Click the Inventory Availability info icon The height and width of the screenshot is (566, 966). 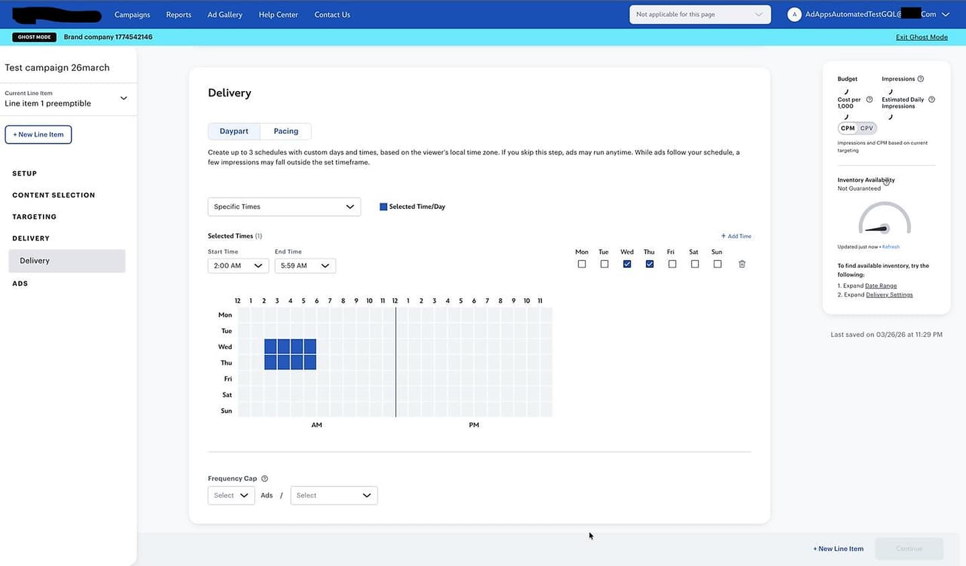[886, 181]
